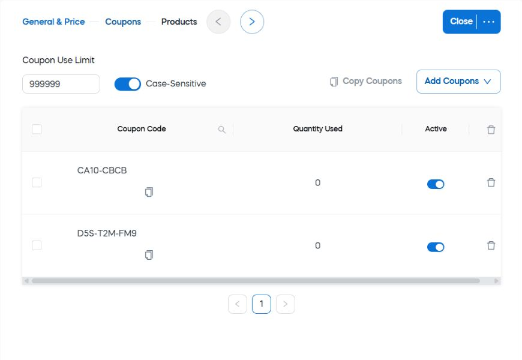Click the Coupon Use Limit field

pyautogui.click(x=61, y=84)
